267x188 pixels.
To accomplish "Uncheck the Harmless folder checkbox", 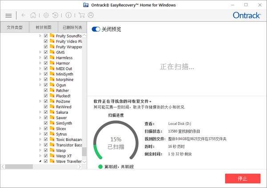I will [46, 58].
